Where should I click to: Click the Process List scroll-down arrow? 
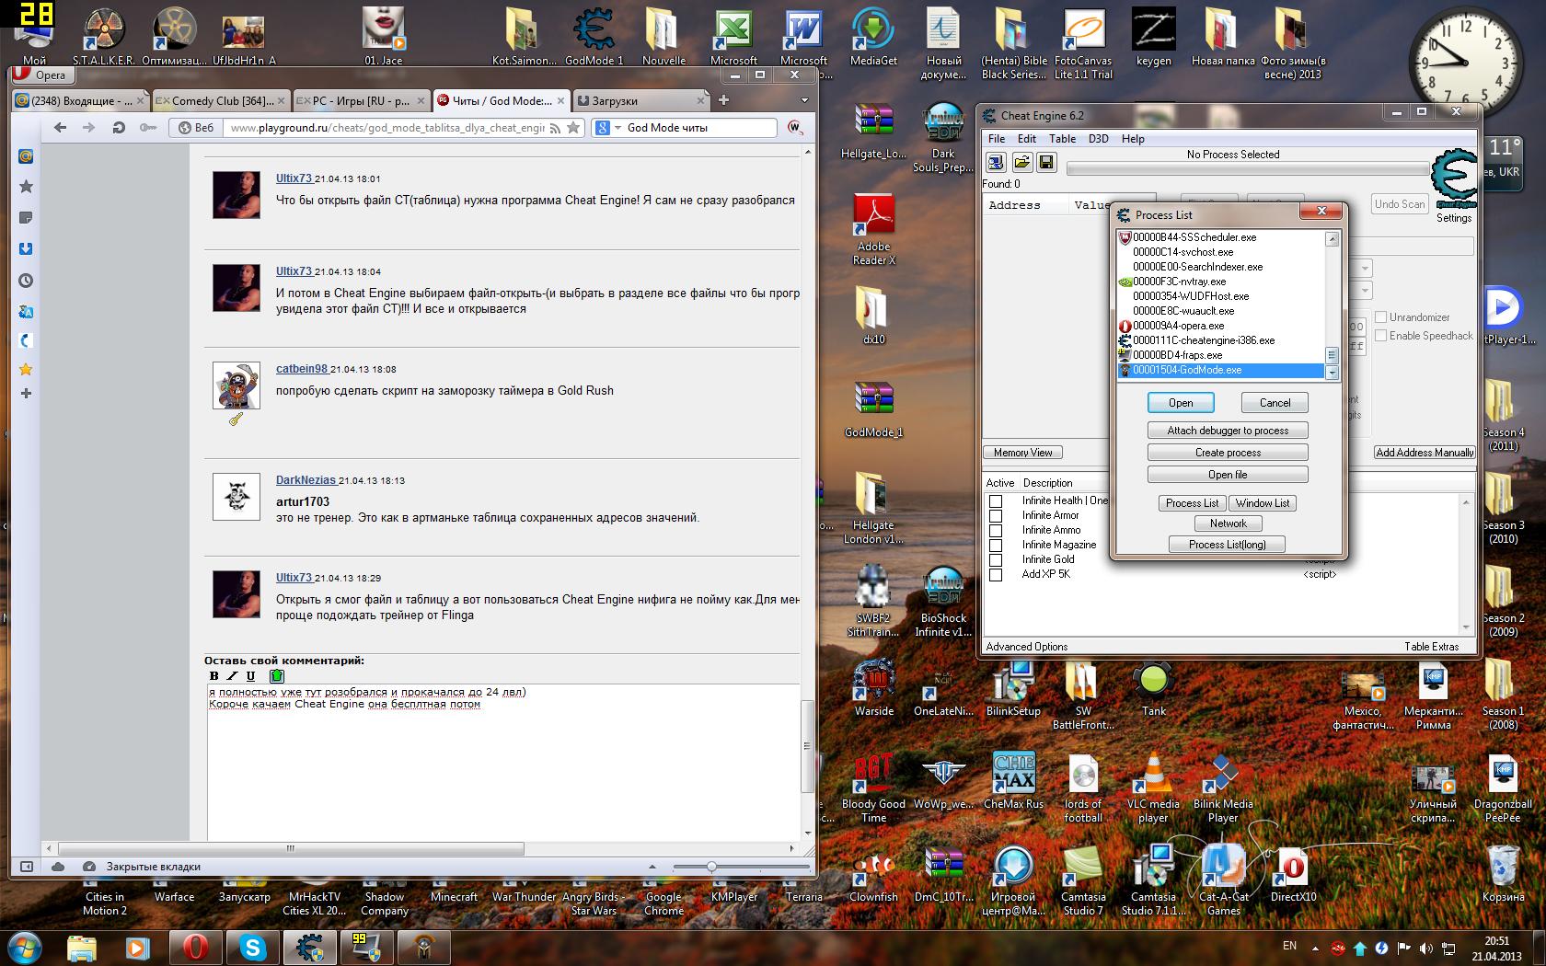(1331, 373)
